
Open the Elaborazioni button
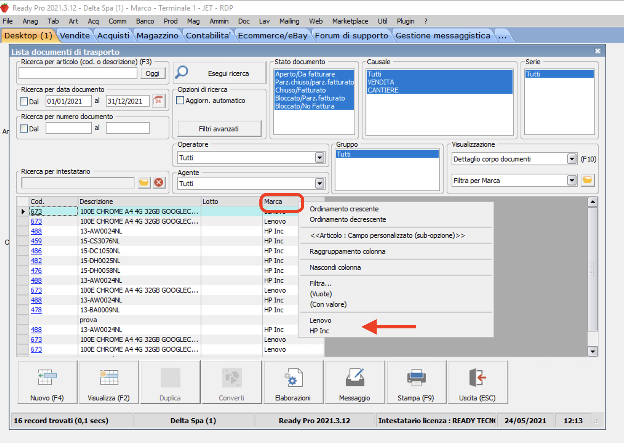point(293,382)
